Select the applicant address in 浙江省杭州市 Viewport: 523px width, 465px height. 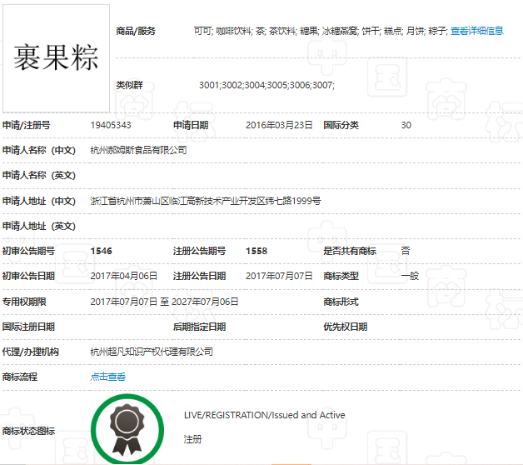click(206, 201)
